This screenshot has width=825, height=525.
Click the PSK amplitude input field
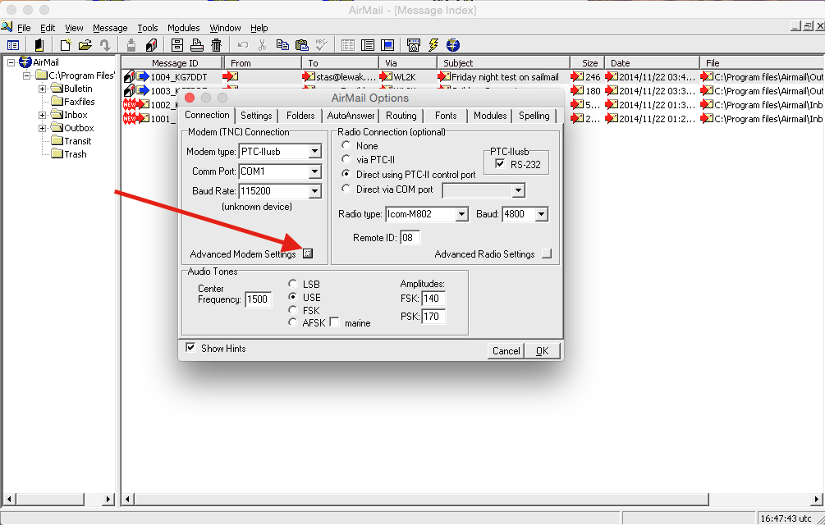[433, 317]
